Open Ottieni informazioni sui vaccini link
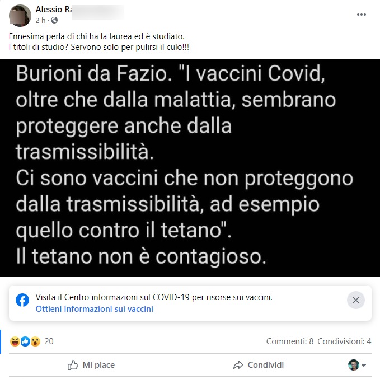Image resolution: width=380 pixels, height=379 pixels. pyautogui.click(x=94, y=309)
